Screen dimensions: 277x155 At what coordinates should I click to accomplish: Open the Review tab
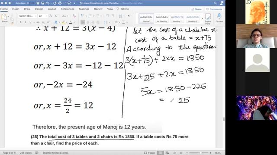tap(98, 9)
